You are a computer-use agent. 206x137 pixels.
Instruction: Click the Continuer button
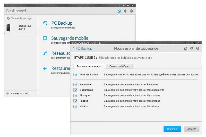[x=172, y=129]
